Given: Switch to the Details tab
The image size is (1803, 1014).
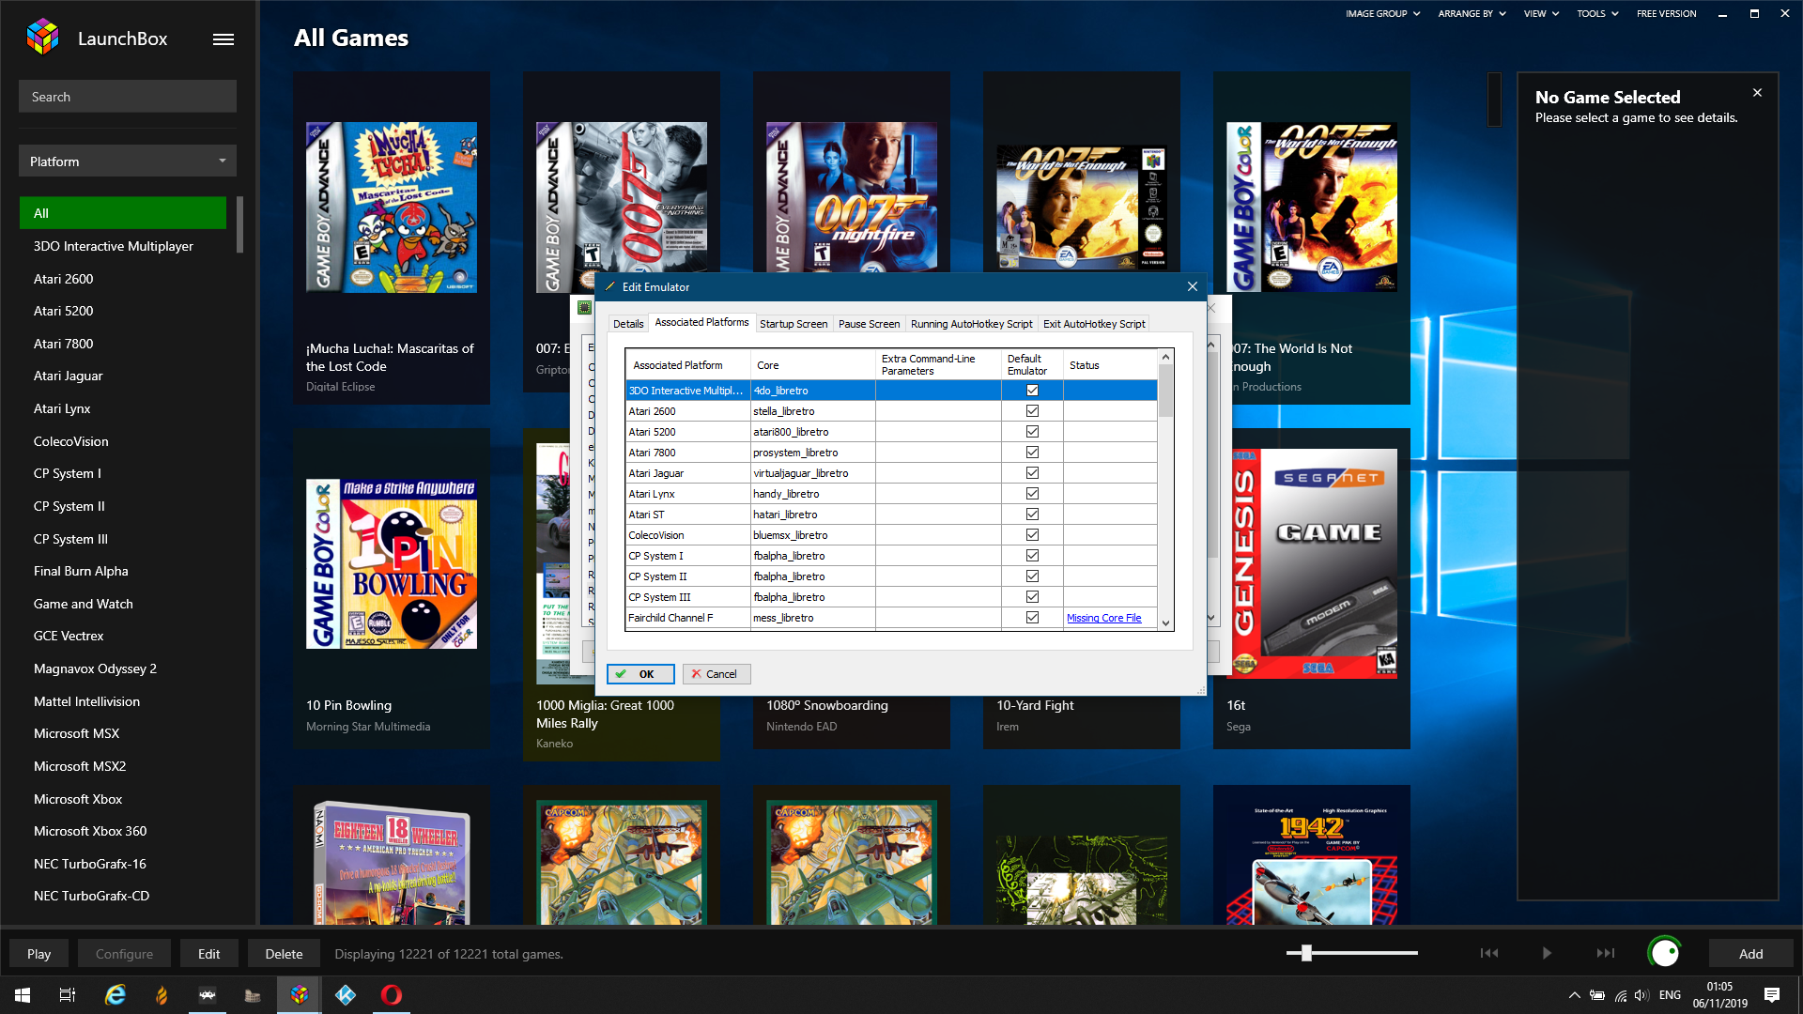Looking at the screenshot, I should click(628, 324).
